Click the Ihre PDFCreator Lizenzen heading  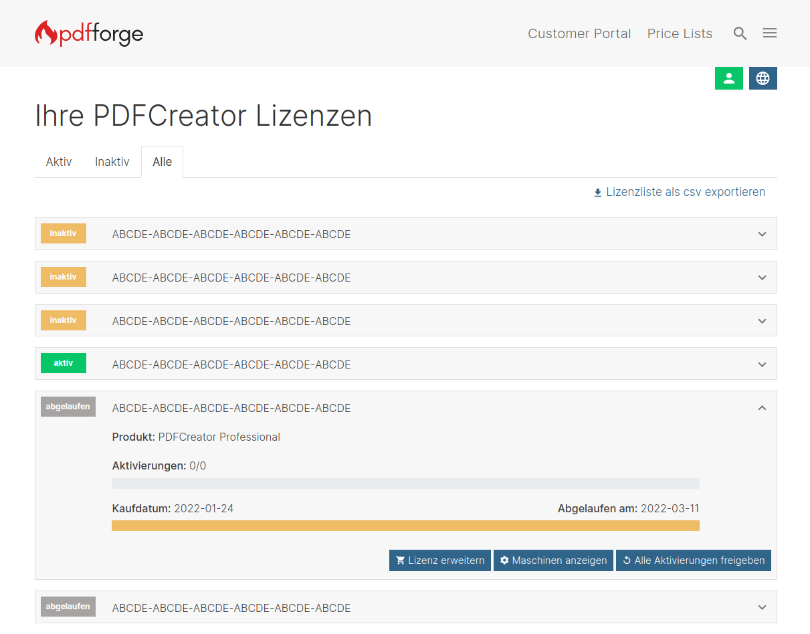click(203, 116)
